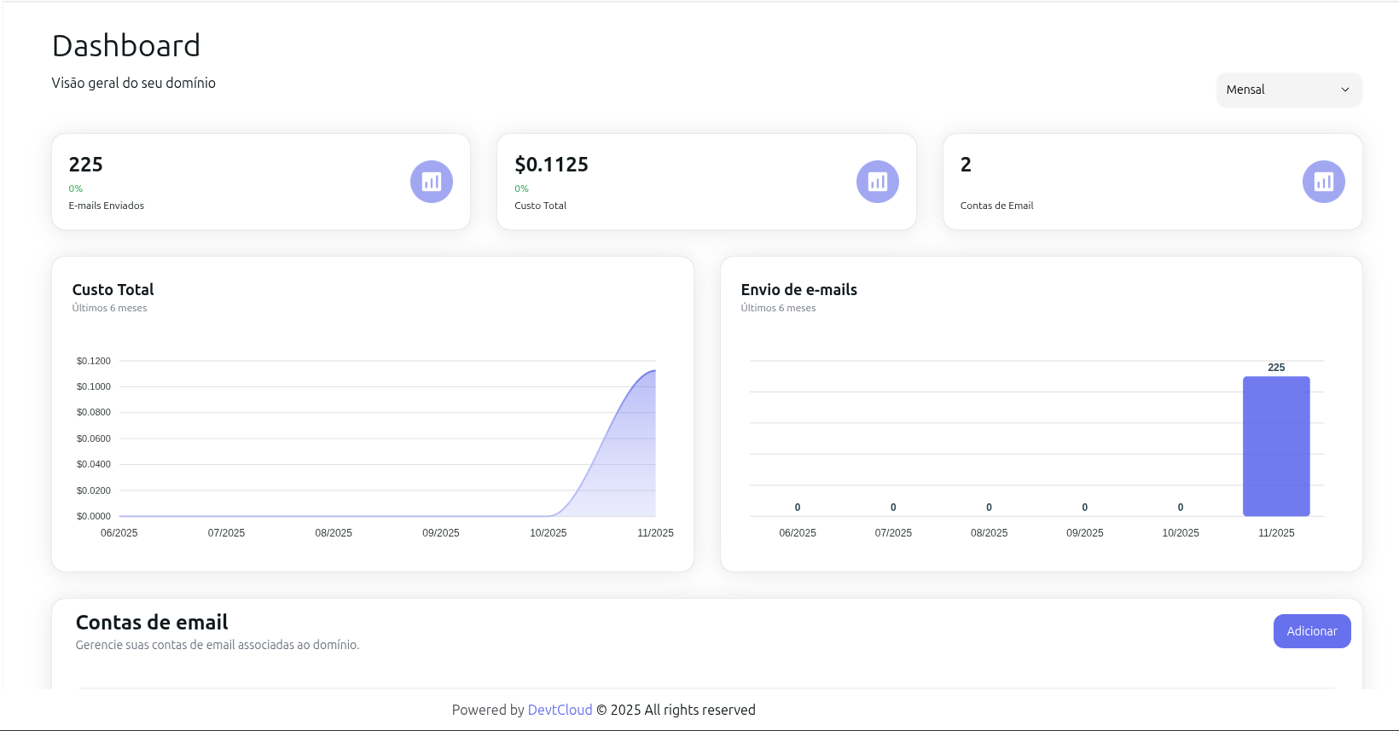Click the 06/2025 label in Envio de e-mails chart
Image resolution: width=1399 pixels, height=731 pixels.
click(x=798, y=533)
